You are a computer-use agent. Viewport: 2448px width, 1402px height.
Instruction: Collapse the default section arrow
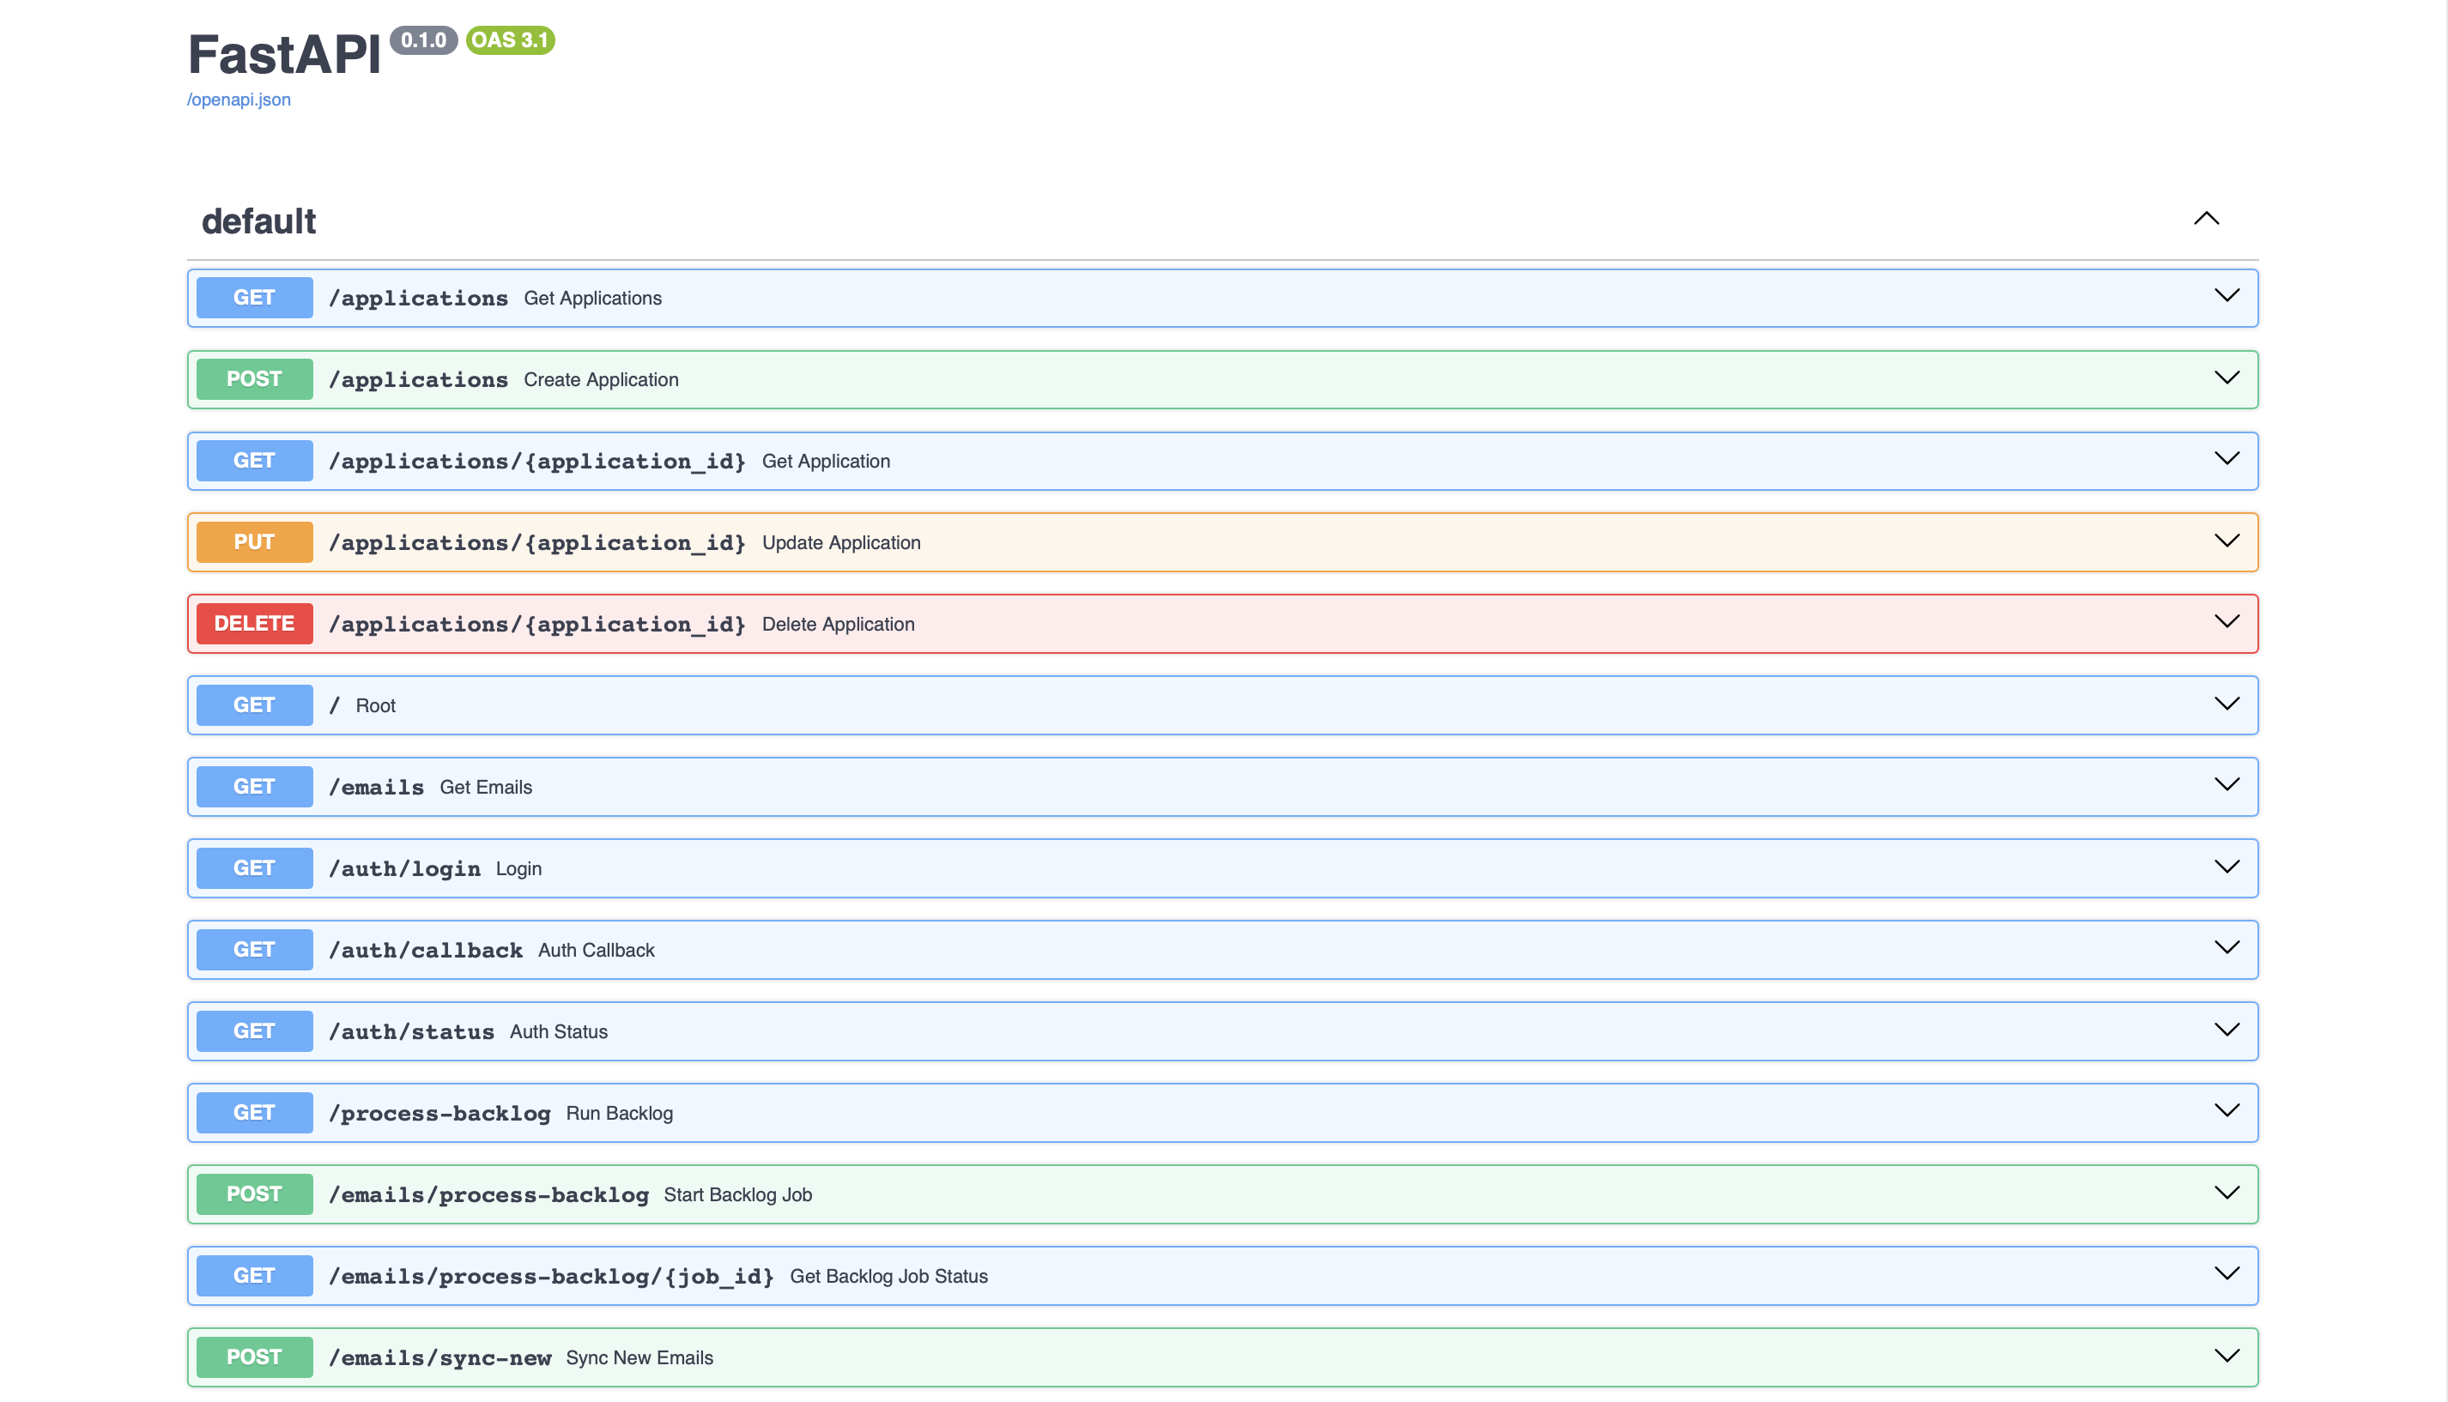click(x=2206, y=219)
